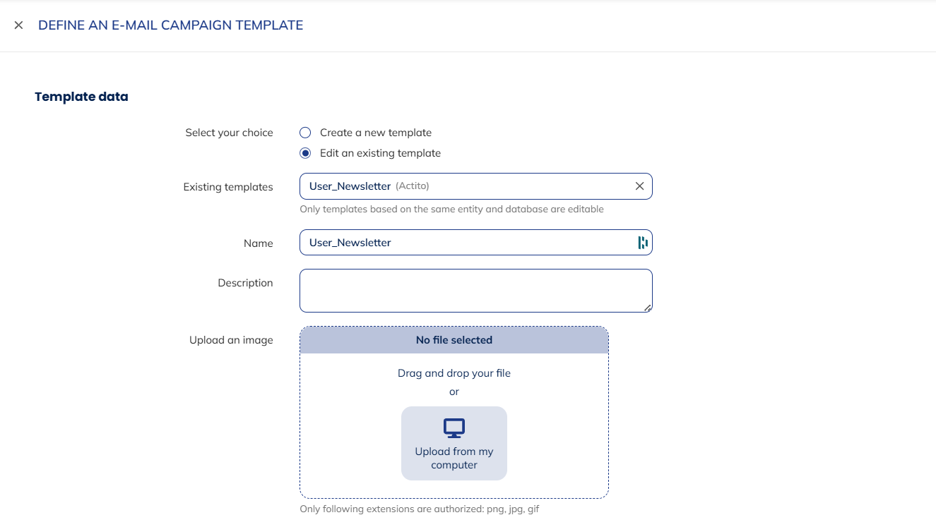Close the e-mail campaign template dialog

(x=19, y=25)
